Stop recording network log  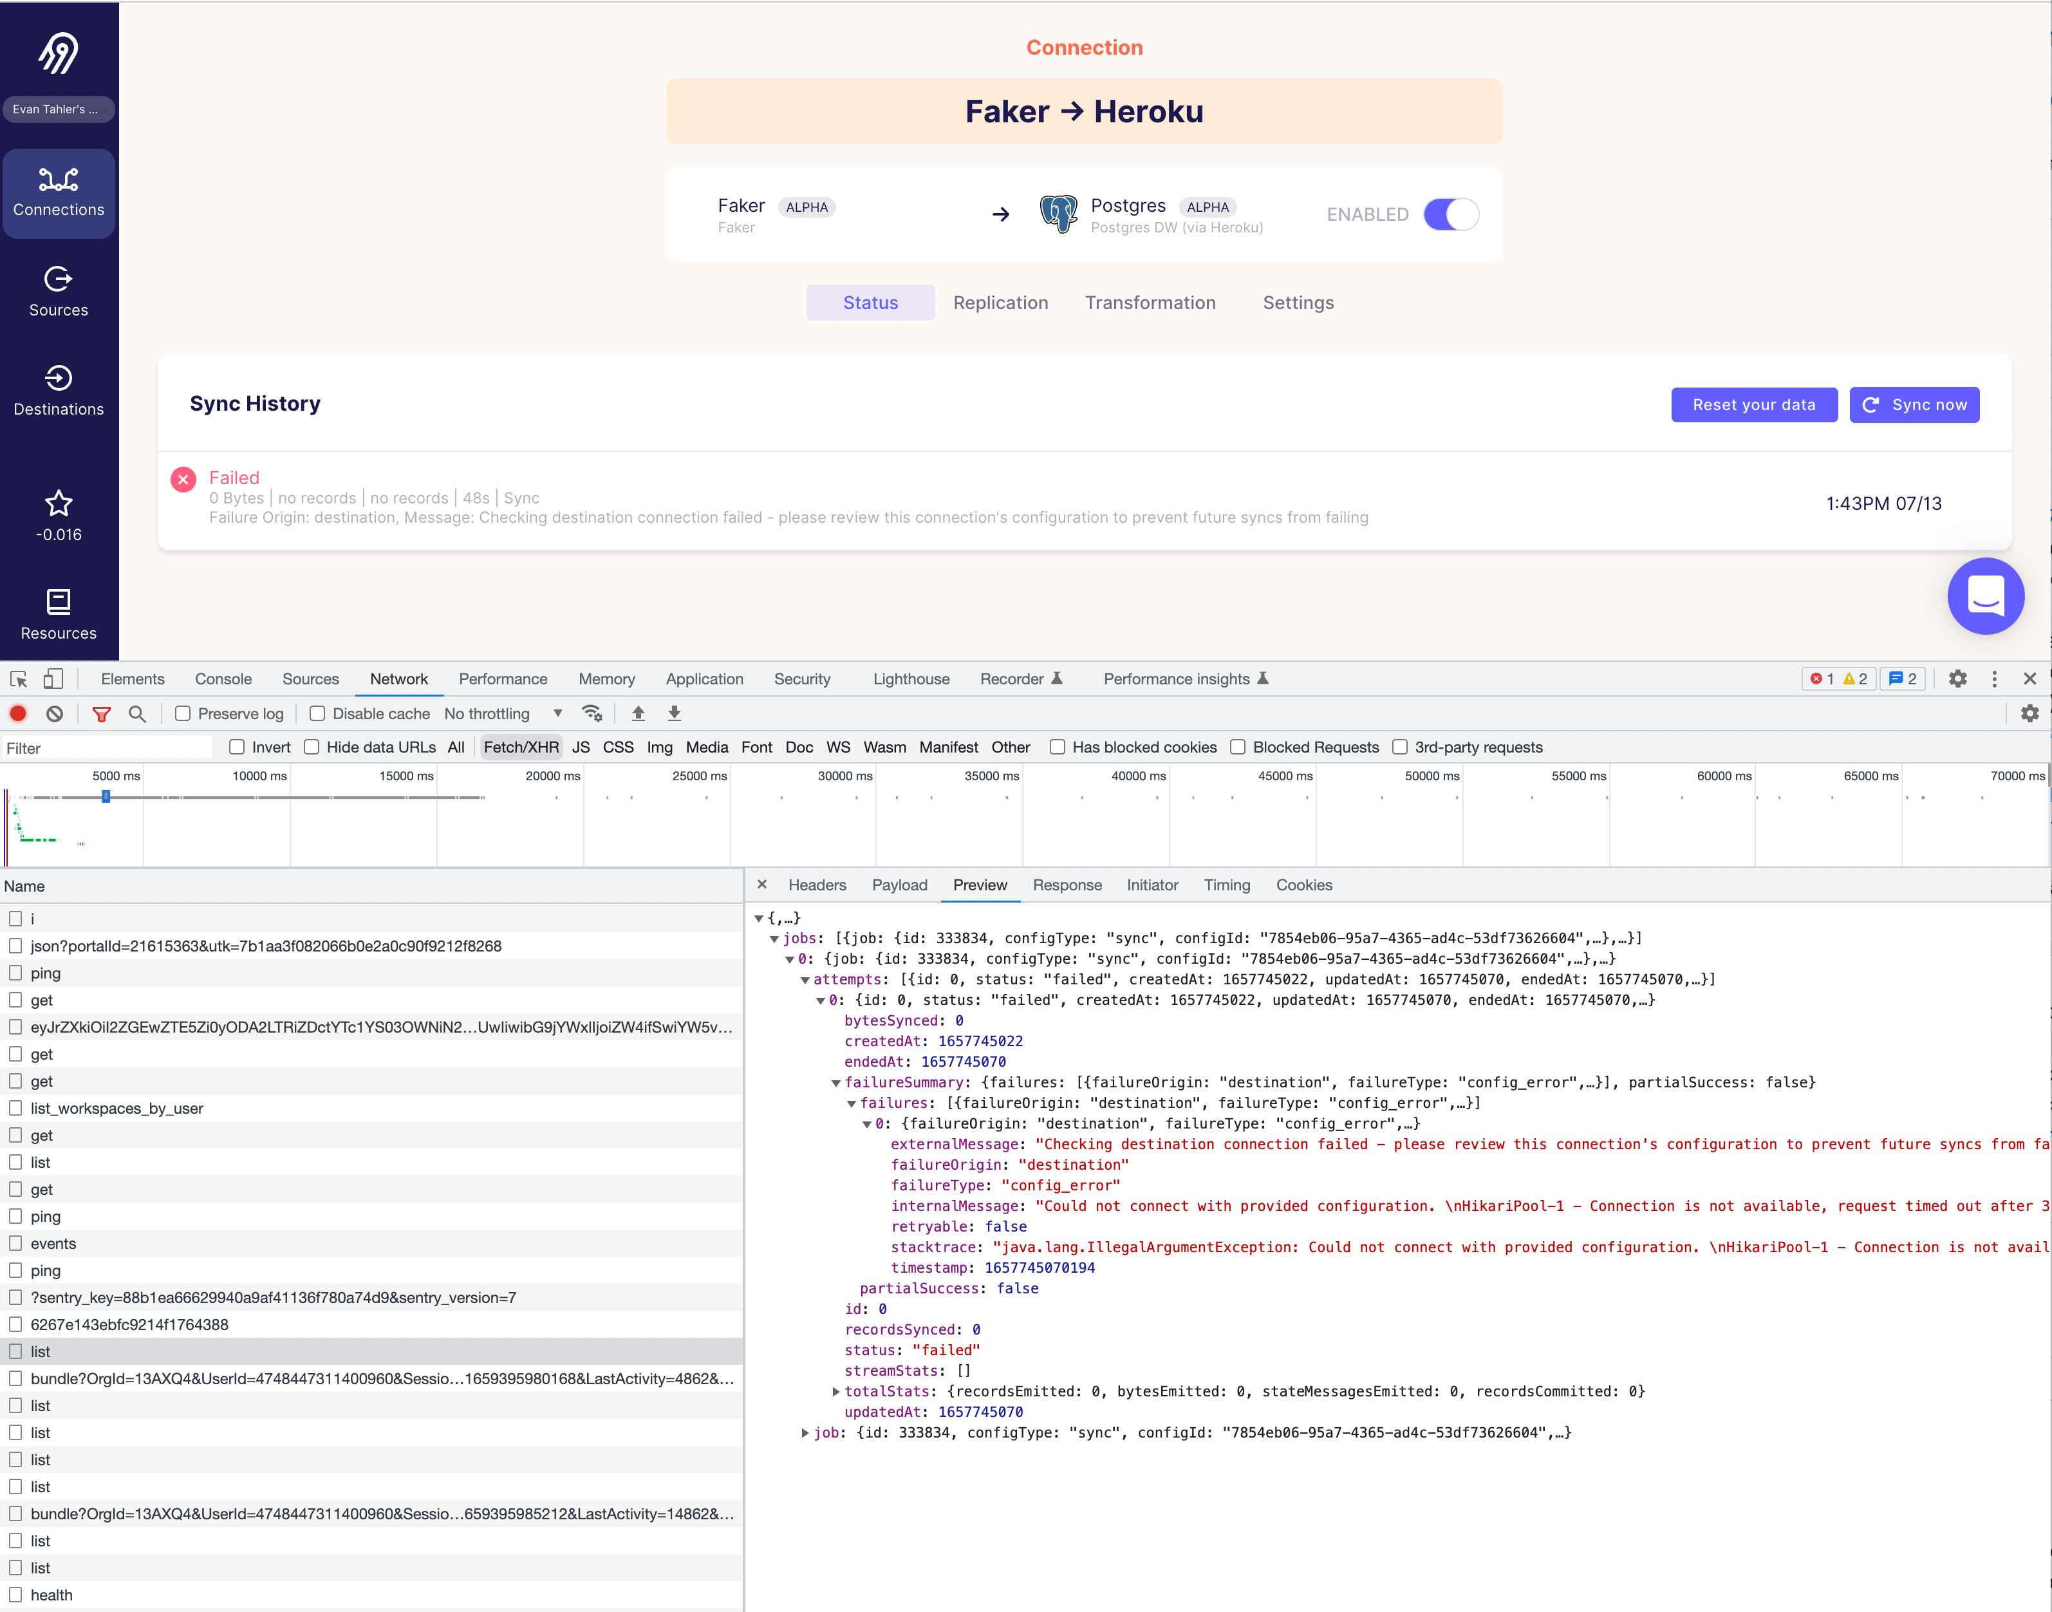click(x=18, y=713)
